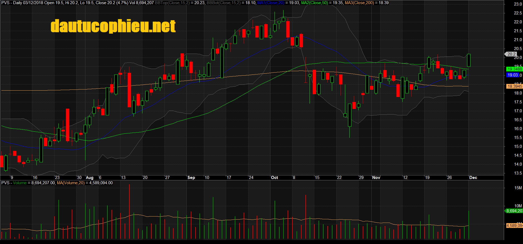Click the Aug month label on time axis
523x244 pixels.
[x=90, y=178]
